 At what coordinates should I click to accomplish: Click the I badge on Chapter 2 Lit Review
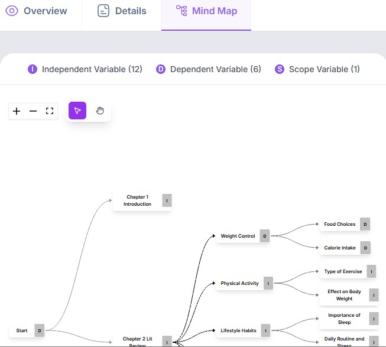coord(167,342)
